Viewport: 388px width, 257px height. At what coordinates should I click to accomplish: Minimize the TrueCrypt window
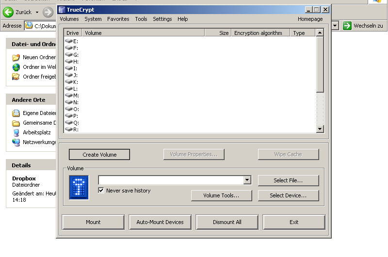click(308, 10)
